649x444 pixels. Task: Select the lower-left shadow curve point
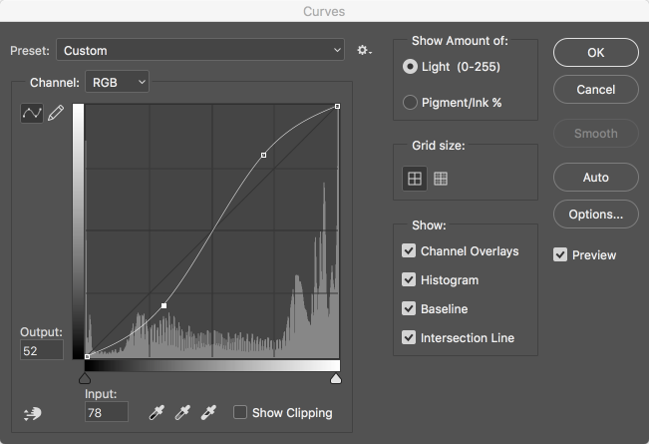[163, 305]
